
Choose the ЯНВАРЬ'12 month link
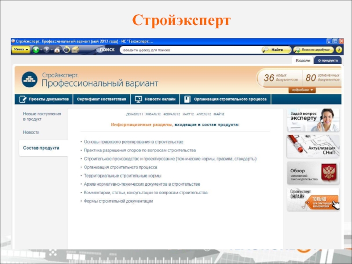[153, 114]
